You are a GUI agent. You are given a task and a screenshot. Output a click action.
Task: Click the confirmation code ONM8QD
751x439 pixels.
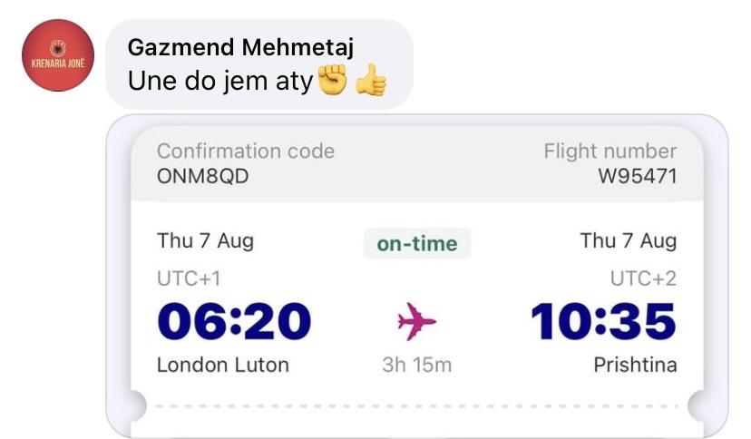coord(202,177)
